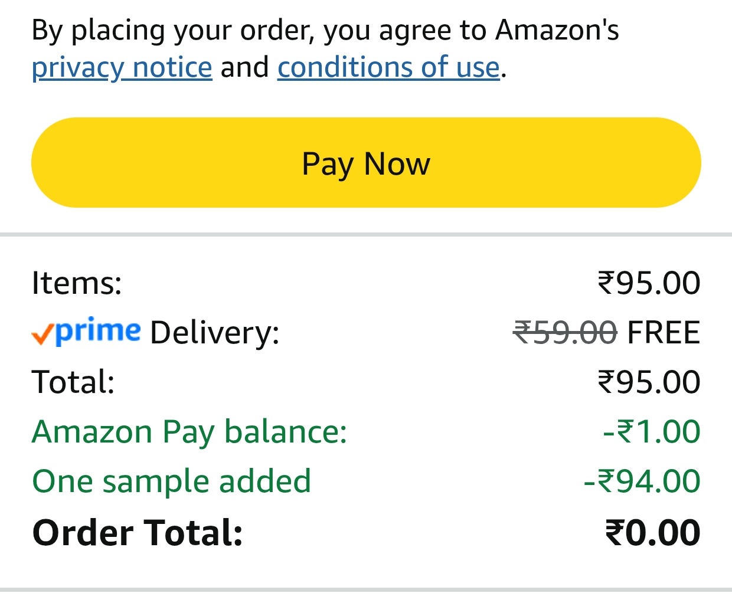
Task: Open the conditions of use link
Action: tap(388, 67)
